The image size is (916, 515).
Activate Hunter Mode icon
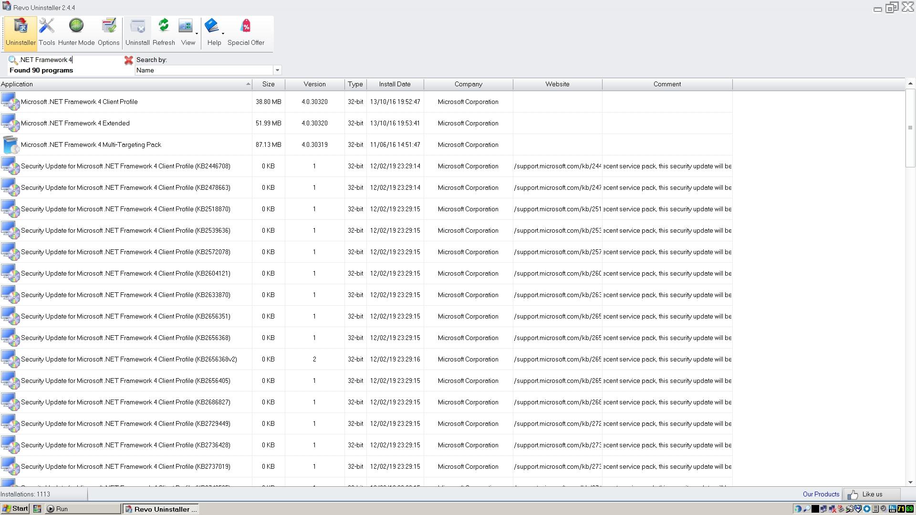click(x=76, y=32)
